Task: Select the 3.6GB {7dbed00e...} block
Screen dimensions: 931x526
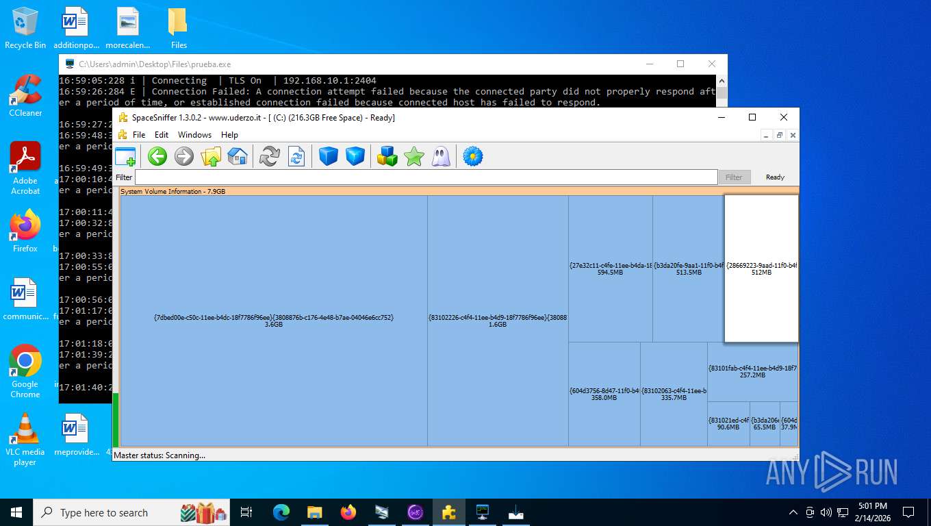Action: pyautogui.click(x=274, y=321)
